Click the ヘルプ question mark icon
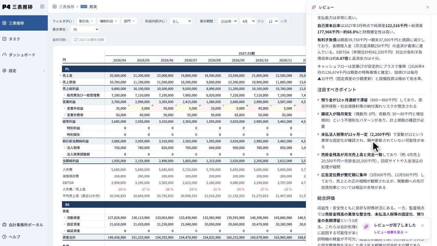Screen dimensions: 437x246 (x=4, y=237)
